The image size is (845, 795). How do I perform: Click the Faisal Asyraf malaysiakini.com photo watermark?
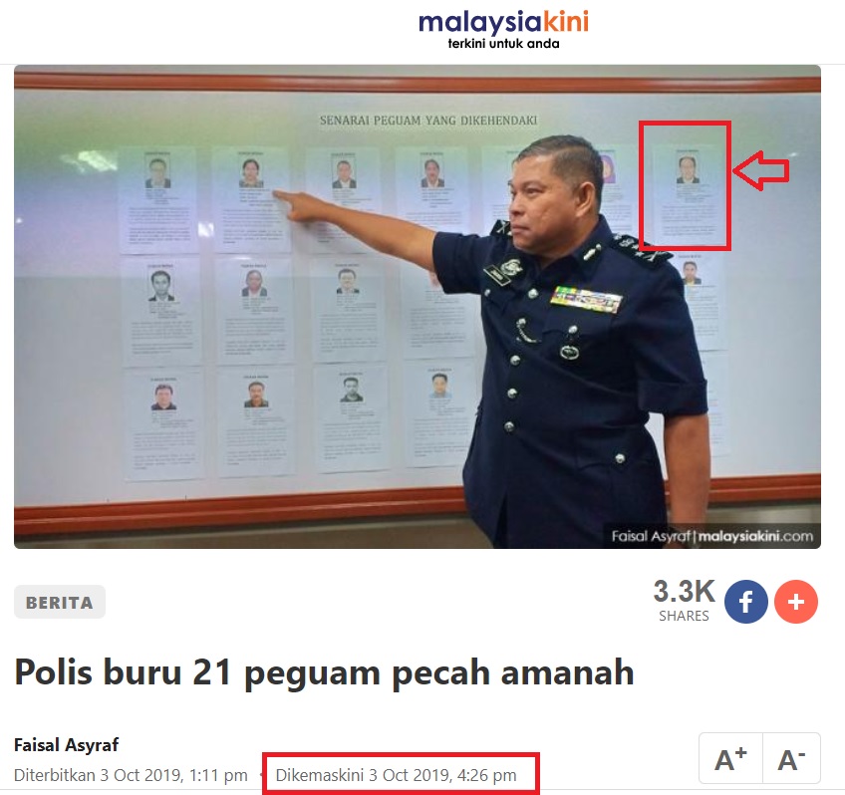pos(711,536)
